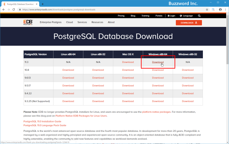Open the Language selector
229x144 pixels.
[186, 16]
